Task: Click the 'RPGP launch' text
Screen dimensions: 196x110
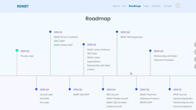Action: point(180,94)
